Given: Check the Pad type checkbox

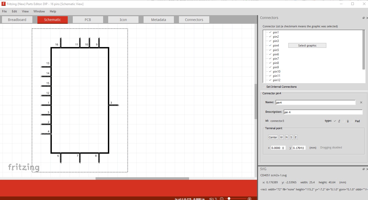Looking at the screenshot, I should pos(352,121).
